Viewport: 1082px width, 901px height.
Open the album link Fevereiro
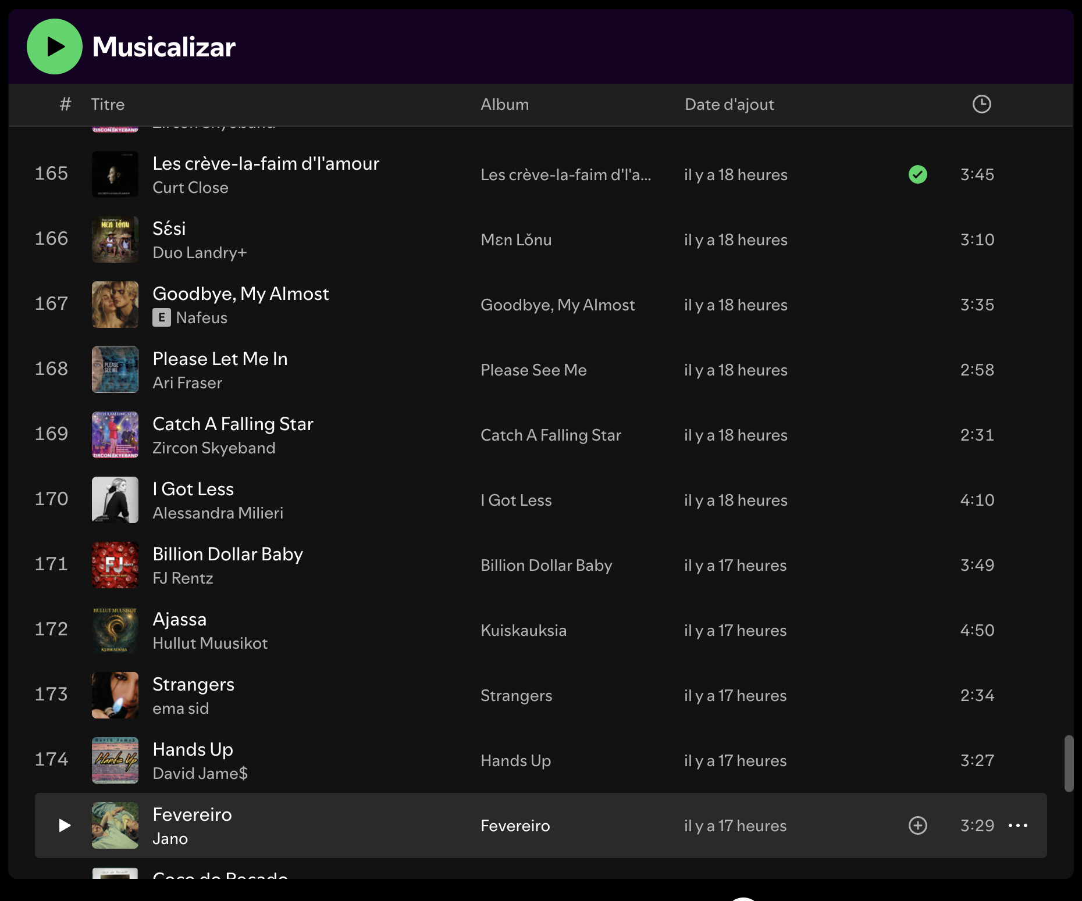point(515,826)
